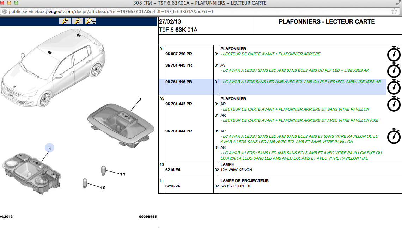This screenshot has width=402, height=231.
Task: Click stopwatch icon for part 96 781 444 PR
Action: 394,136
